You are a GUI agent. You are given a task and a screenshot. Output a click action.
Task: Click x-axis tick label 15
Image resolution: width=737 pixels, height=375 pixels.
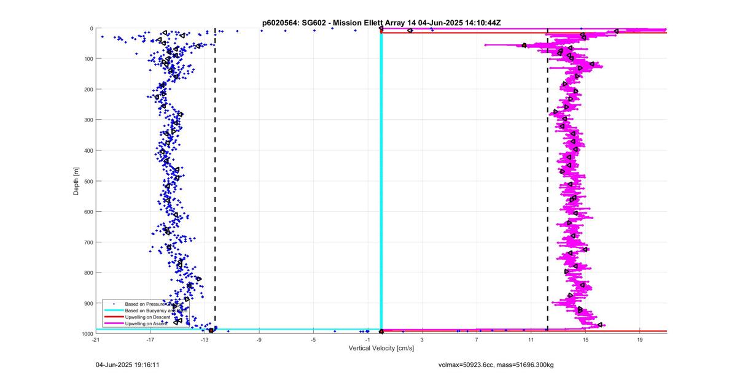[x=585, y=339]
